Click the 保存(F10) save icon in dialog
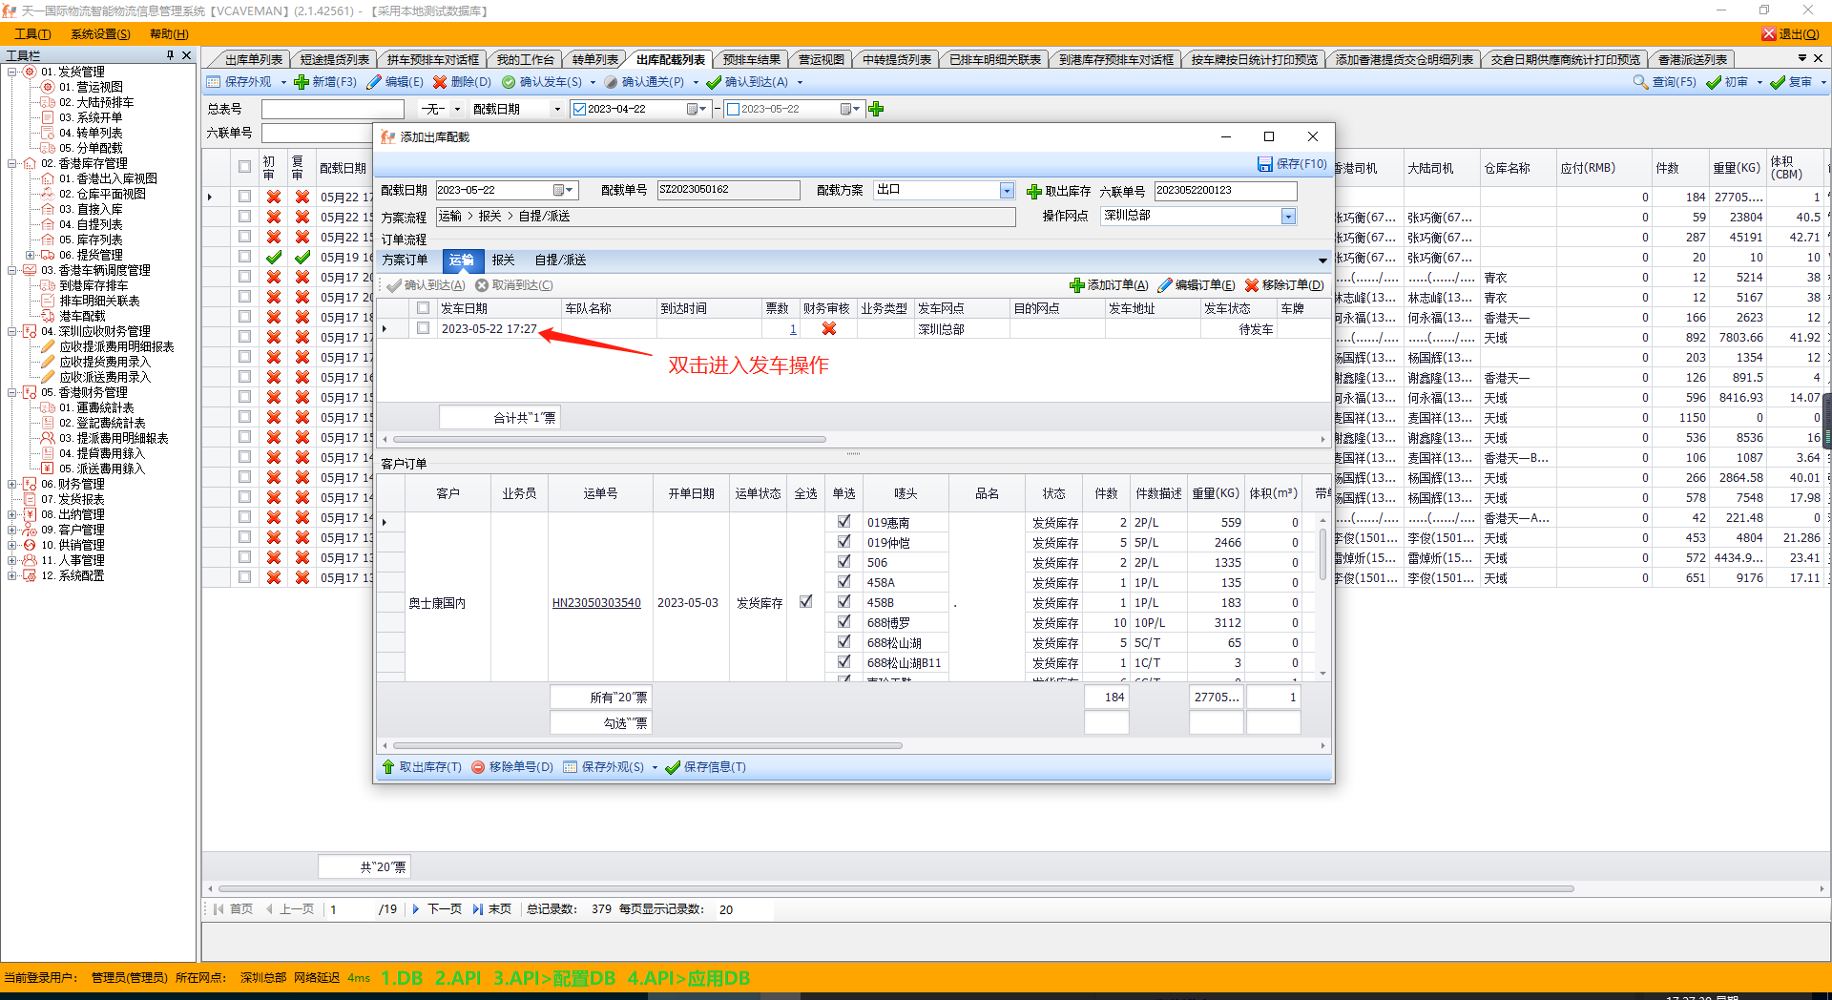This screenshot has width=1832, height=1000. pos(1264,164)
